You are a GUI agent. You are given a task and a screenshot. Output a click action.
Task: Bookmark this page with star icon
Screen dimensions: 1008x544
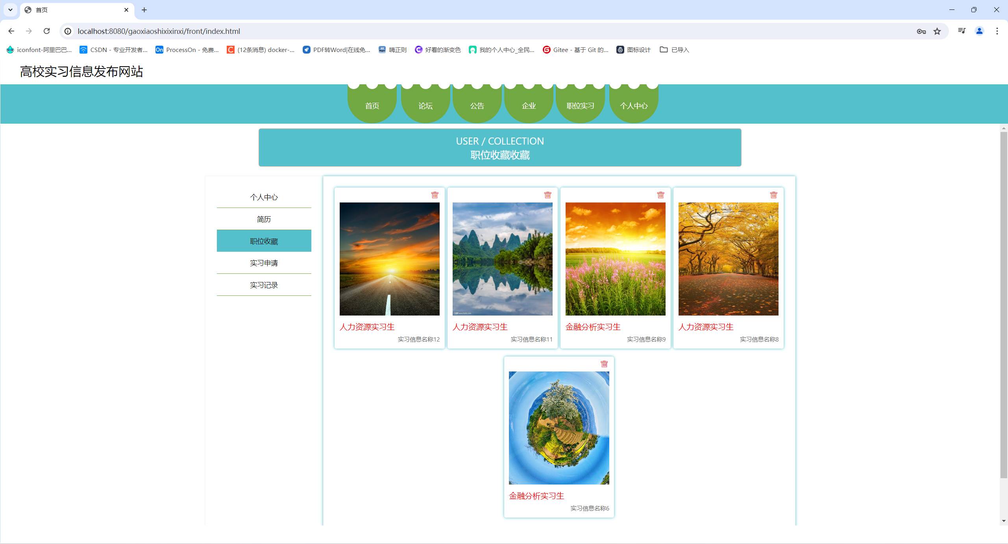pyautogui.click(x=937, y=31)
